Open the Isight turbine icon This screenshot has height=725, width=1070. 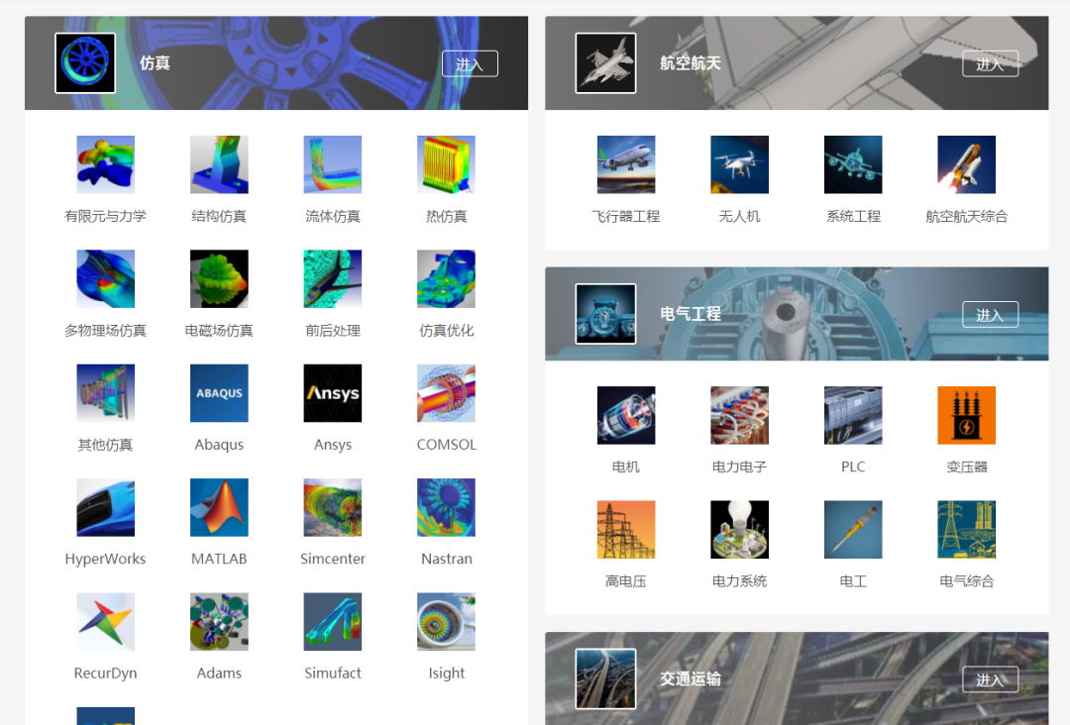click(446, 621)
